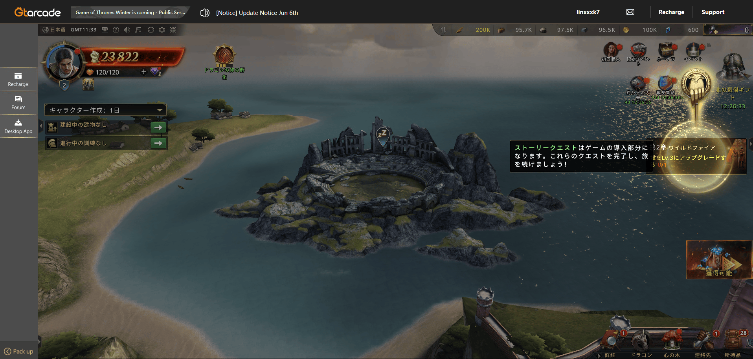Click the food resource 200K
753x359 pixels.
point(474,30)
